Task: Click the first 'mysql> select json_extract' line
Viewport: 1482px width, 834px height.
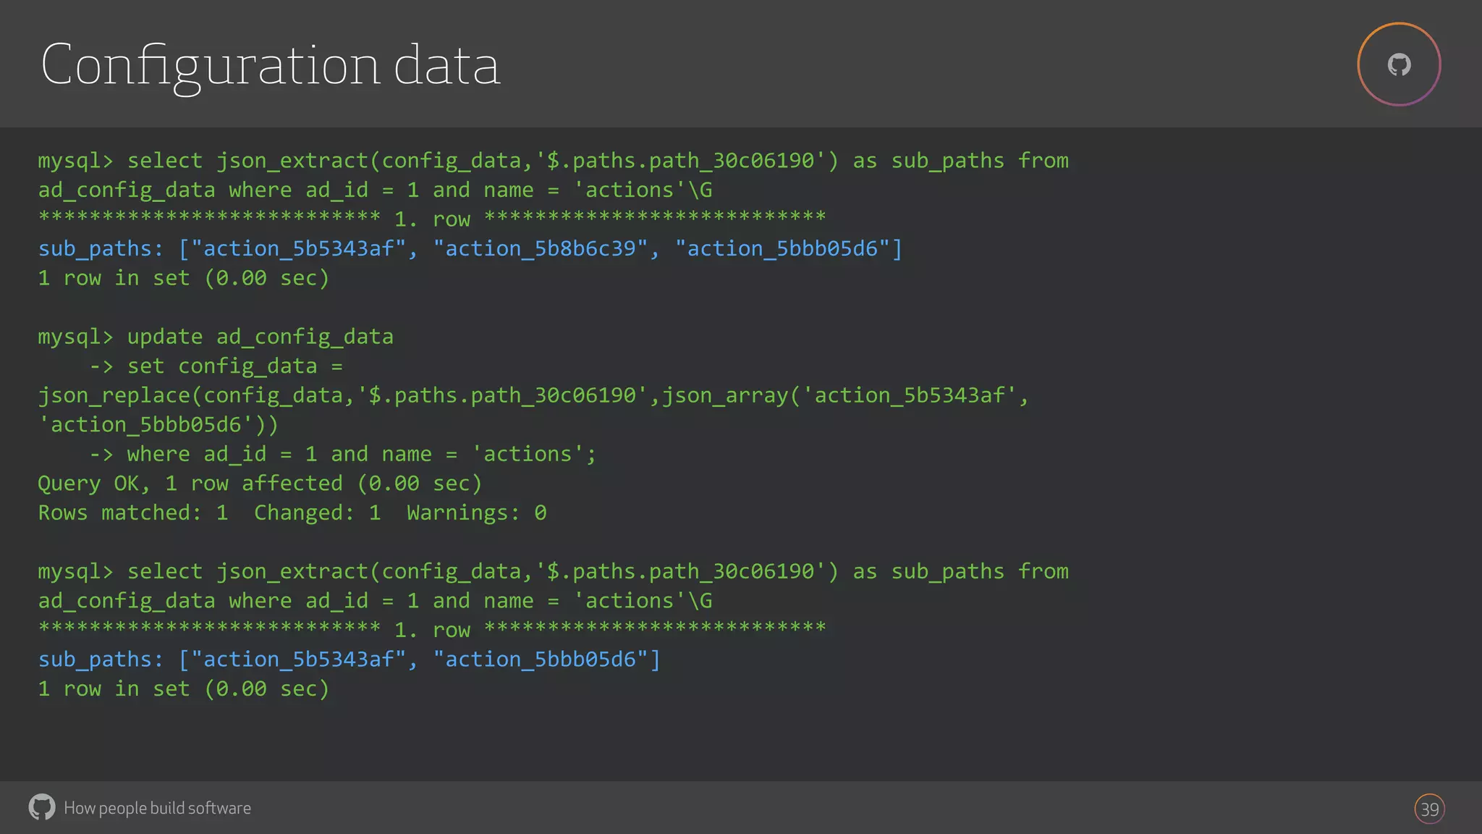Action: coord(553,161)
